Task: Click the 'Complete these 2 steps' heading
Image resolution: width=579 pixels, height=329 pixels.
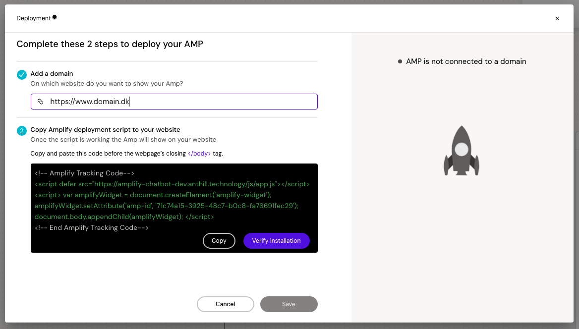Action: (110, 44)
